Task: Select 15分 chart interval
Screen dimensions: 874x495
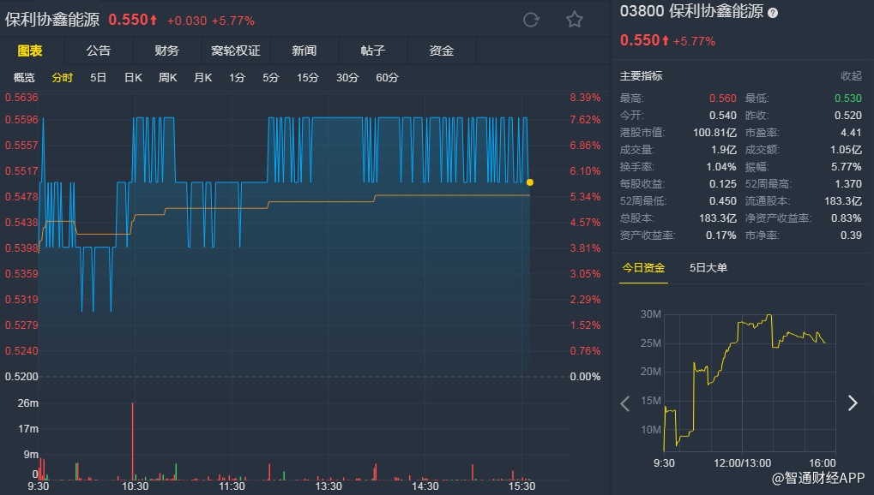Action: click(x=308, y=77)
